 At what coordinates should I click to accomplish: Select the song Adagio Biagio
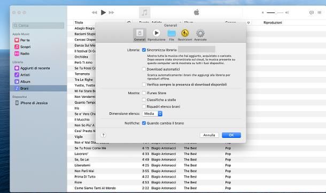click(84, 28)
